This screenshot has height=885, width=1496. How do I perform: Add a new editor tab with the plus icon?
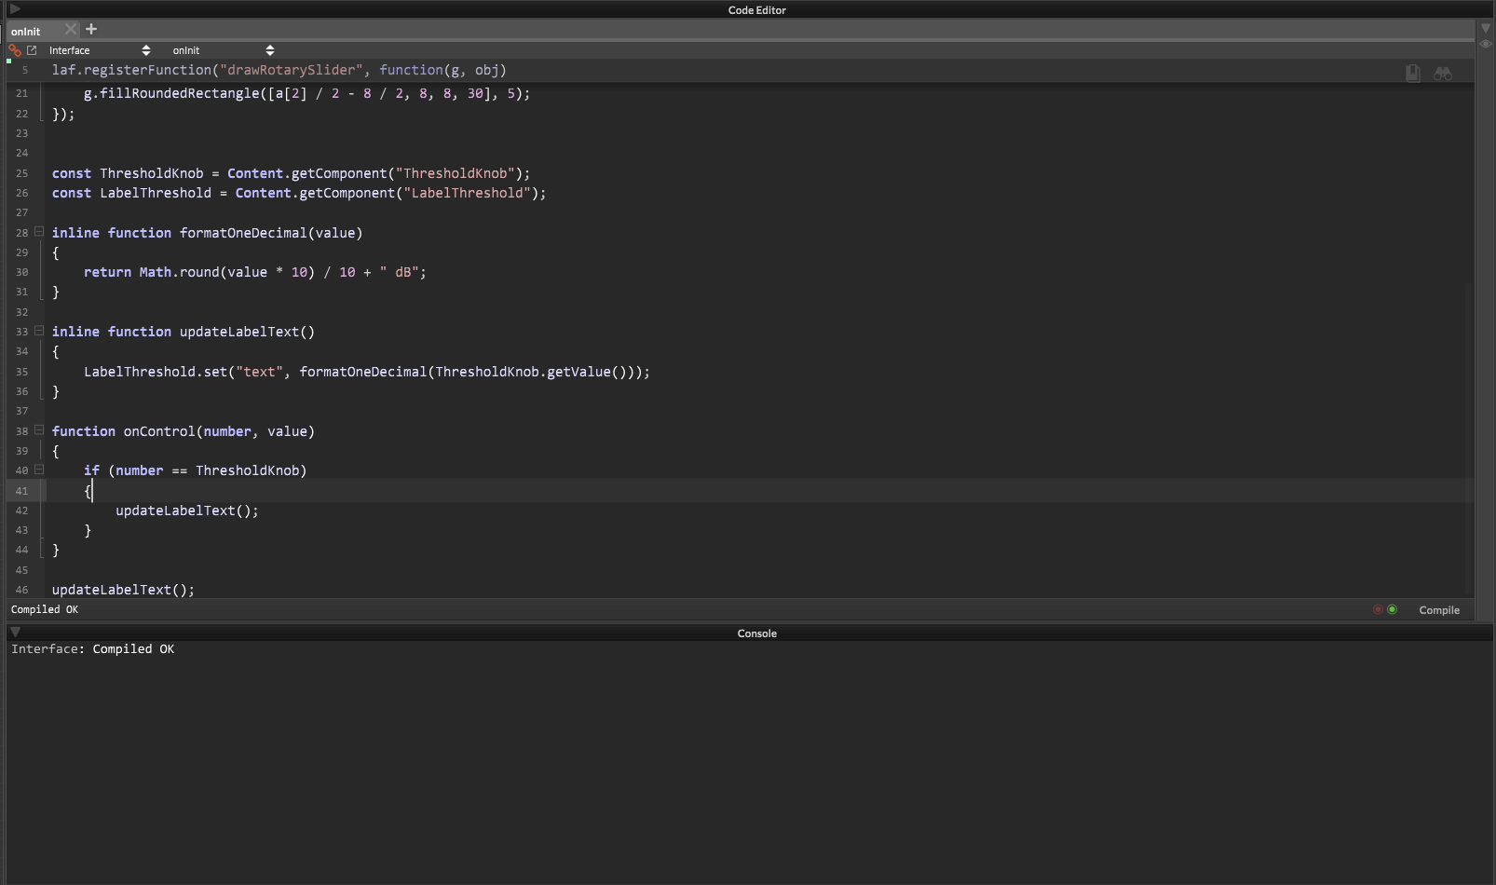pyautogui.click(x=91, y=29)
